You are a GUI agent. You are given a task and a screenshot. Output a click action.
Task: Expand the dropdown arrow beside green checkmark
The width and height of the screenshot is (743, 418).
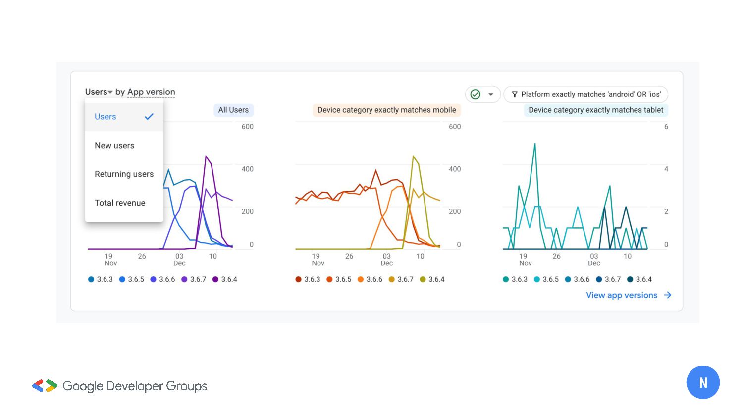pos(491,94)
